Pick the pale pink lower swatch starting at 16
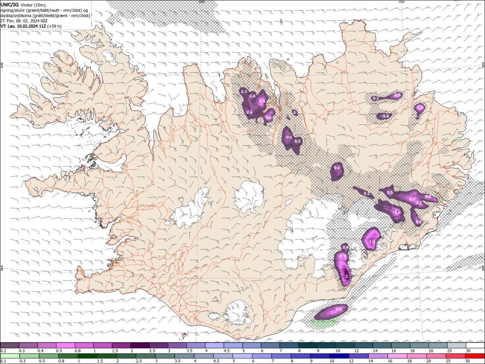Viewport: 485px width, 364px height. coord(397,356)
